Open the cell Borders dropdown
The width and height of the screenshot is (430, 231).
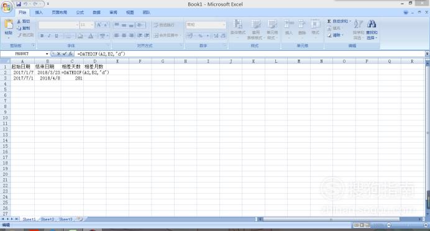click(x=70, y=35)
